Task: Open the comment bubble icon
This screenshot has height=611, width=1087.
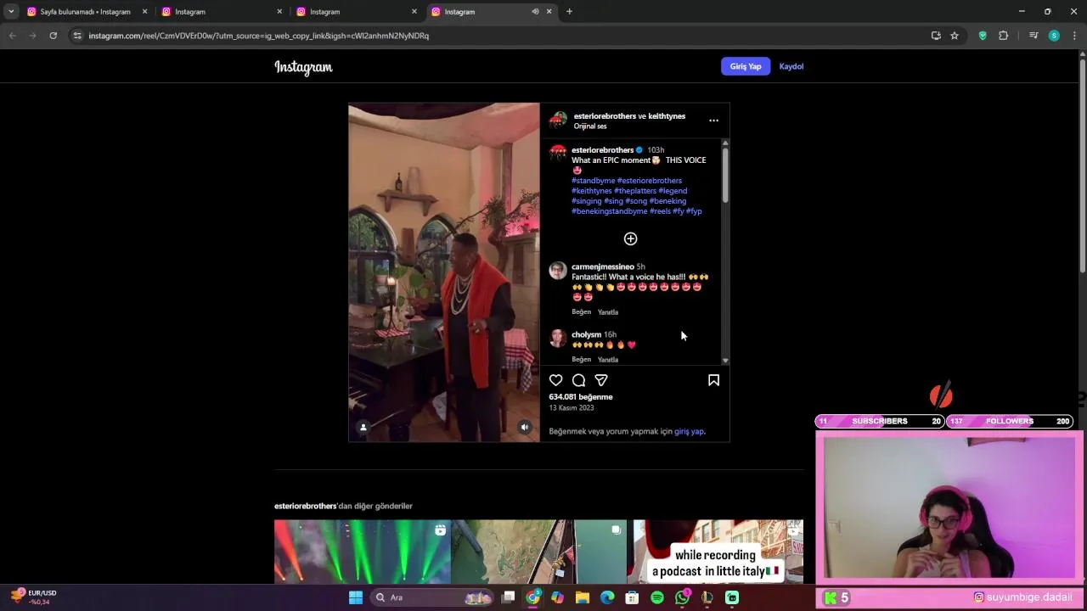Action: [578, 380]
